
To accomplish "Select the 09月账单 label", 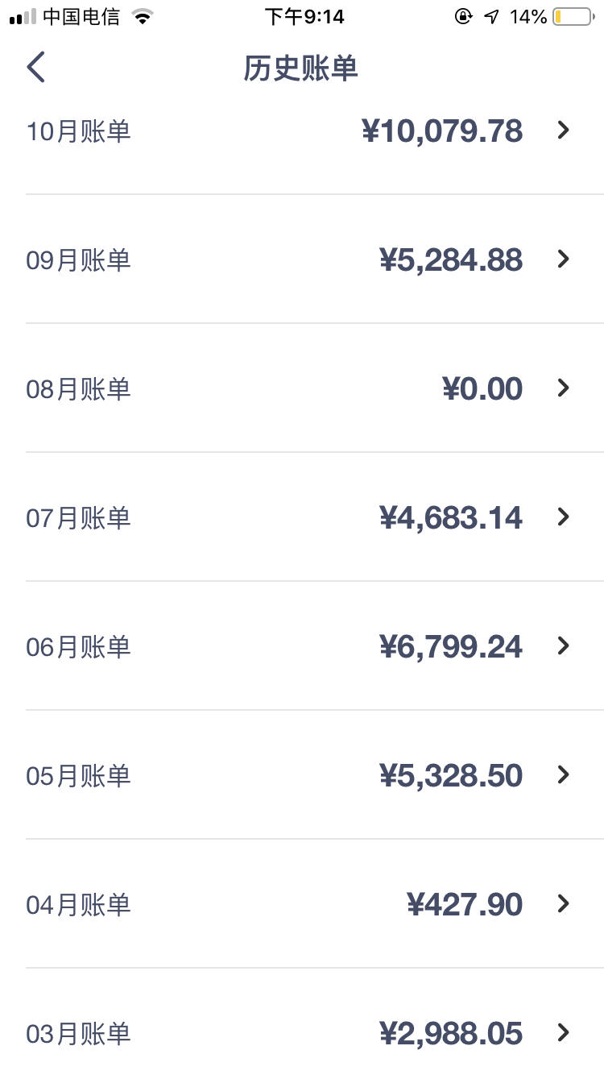I will [x=78, y=260].
